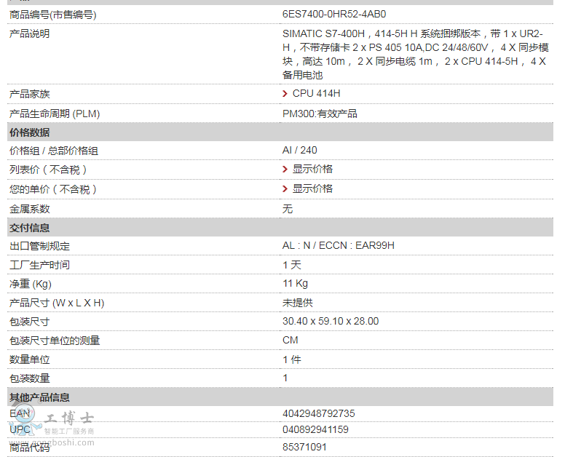Select the 其他产品信息 section header
Viewport: 565px width, 457px height.
[x=39, y=397]
